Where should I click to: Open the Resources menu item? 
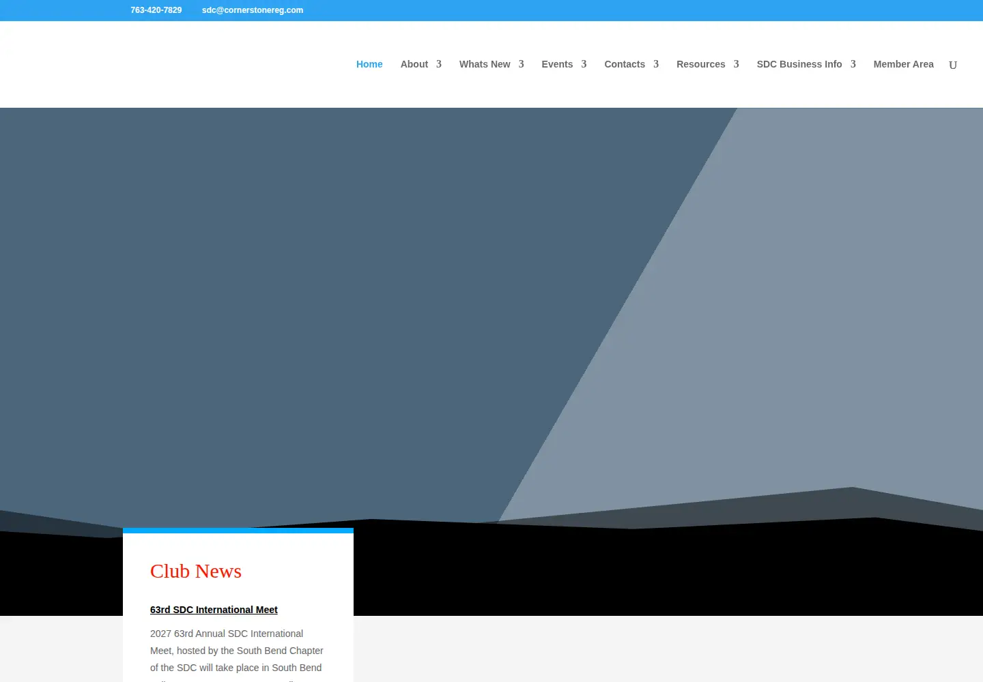pos(701,64)
